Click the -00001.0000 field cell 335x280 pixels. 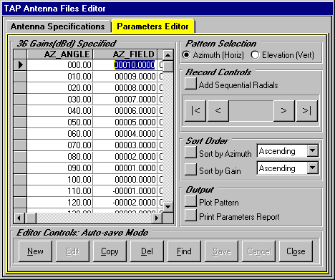point(125,191)
